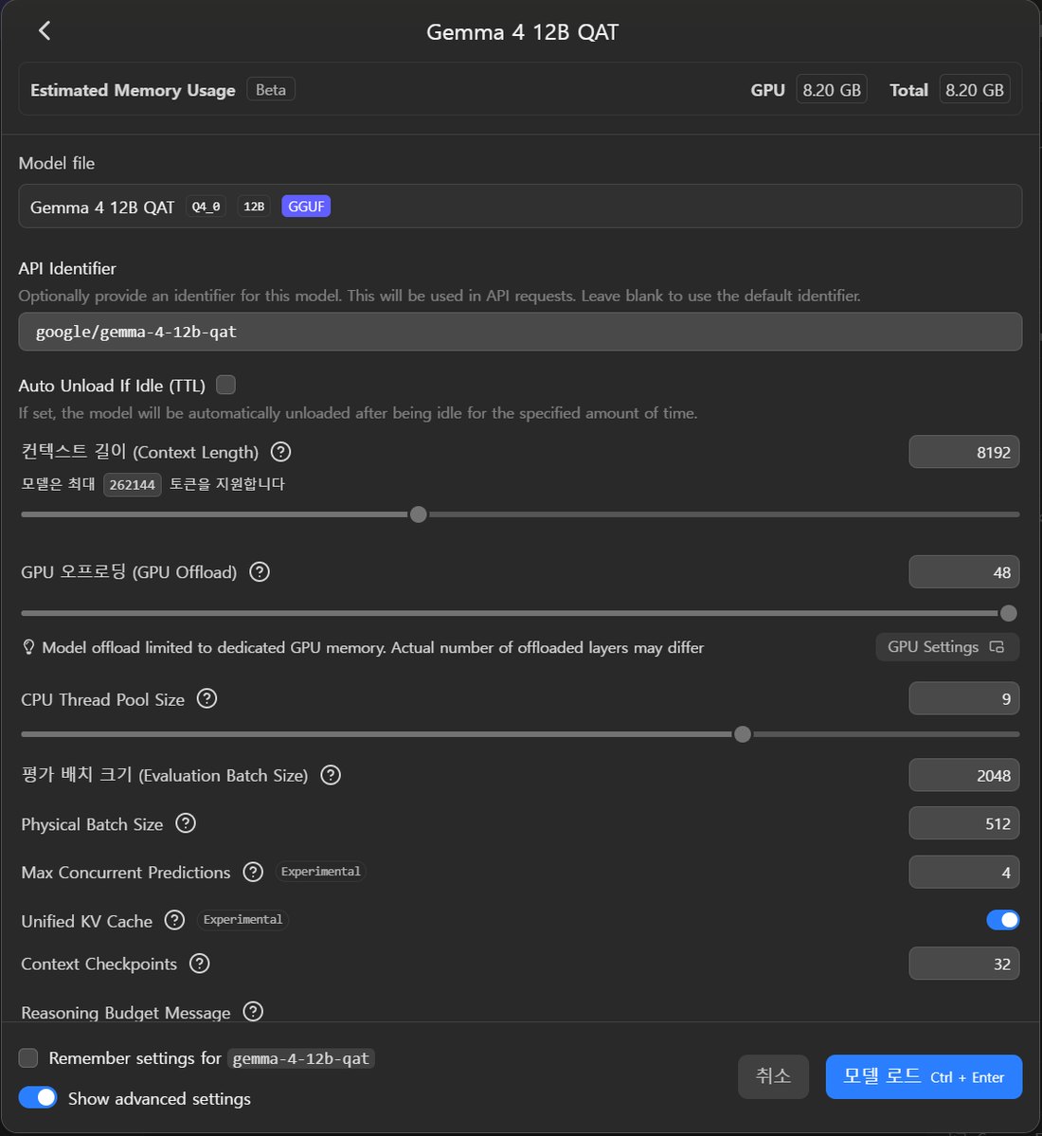Click the 262144 max tokens badge
Viewport: 1042px width, 1136px height.
132,485
